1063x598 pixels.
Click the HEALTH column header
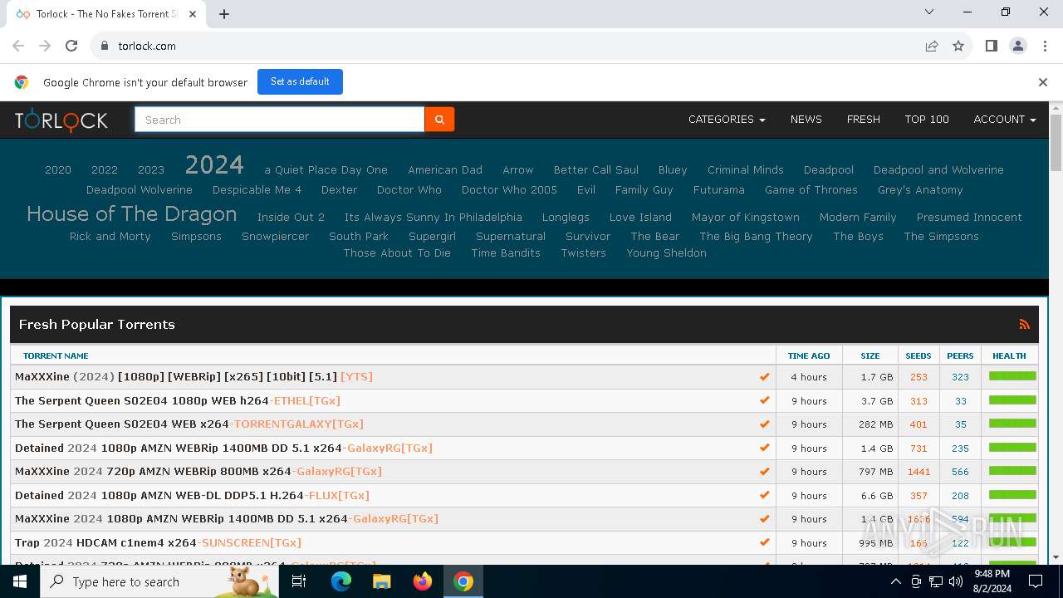click(1009, 355)
